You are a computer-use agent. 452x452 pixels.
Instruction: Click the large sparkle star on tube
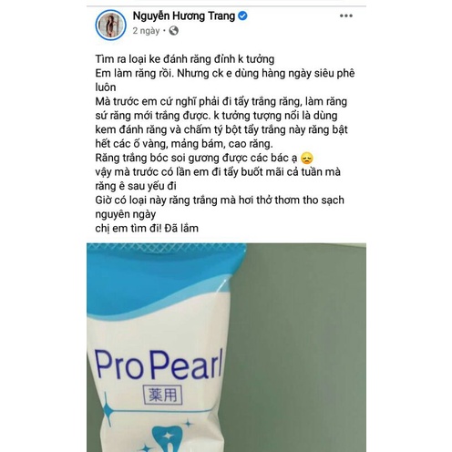(x=107, y=410)
